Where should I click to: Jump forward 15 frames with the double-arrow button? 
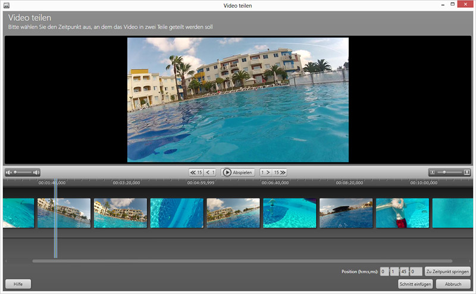[x=280, y=172]
